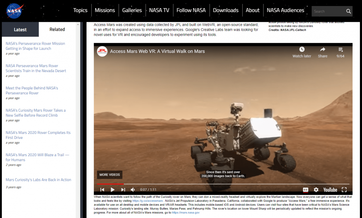362x218 pixels.
Task: Click the search magnifier icon
Action: click(x=348, y=11)
